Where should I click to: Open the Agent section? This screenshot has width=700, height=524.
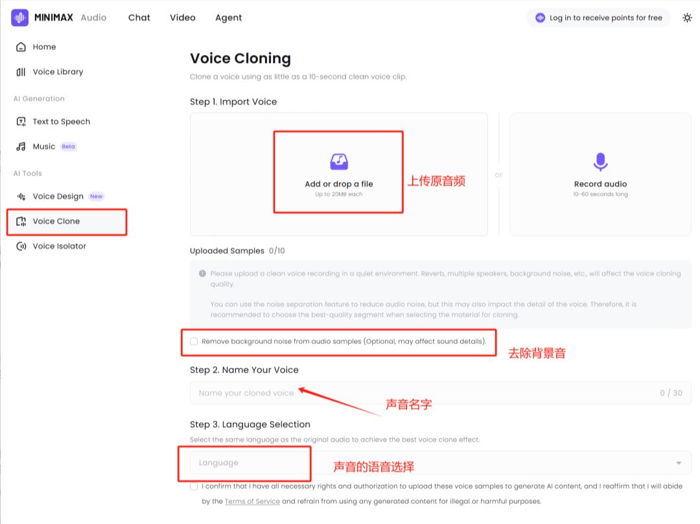point(228,17)
